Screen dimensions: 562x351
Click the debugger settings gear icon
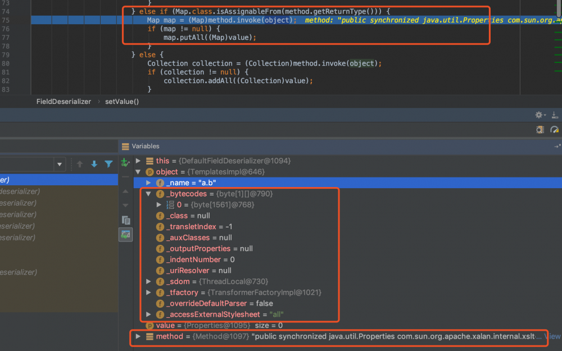point(538,115)
